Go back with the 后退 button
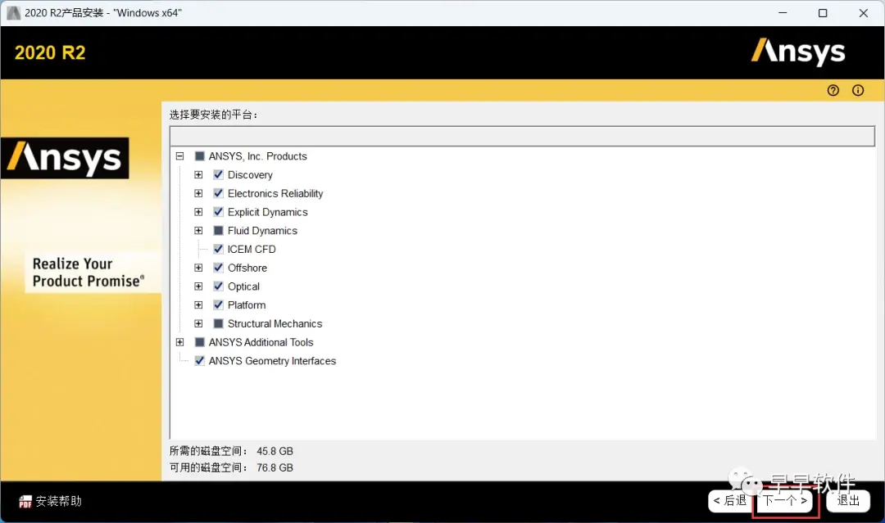 pyautogui.click(x=730, y=500)
